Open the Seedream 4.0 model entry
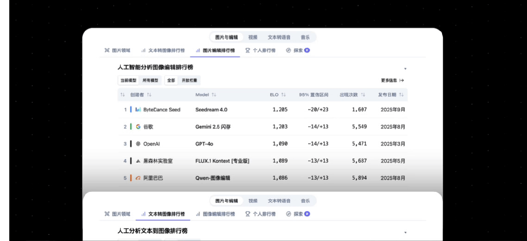The height and width of the screenshot is (241, 527). pyautogui.click(x=211, y=110)
